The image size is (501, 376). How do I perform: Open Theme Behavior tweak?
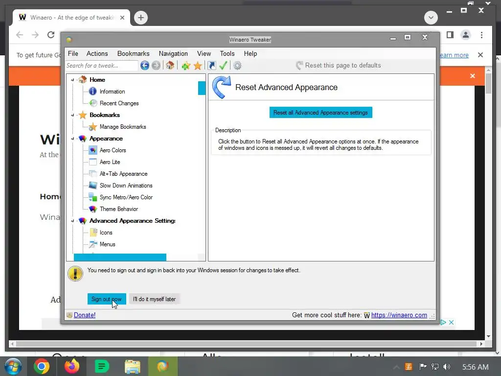tap(119, 209)
